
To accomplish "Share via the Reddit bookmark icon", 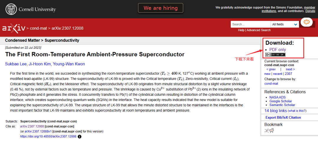I will click(x=271, y=131).
